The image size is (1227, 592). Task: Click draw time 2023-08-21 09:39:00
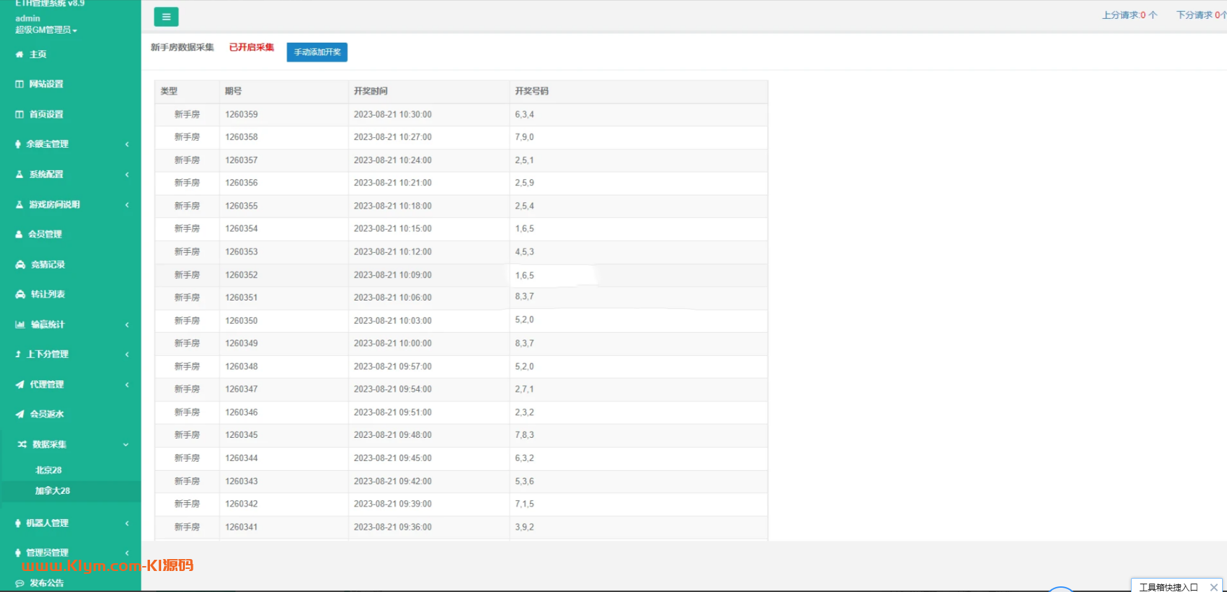tap(393, 504)
